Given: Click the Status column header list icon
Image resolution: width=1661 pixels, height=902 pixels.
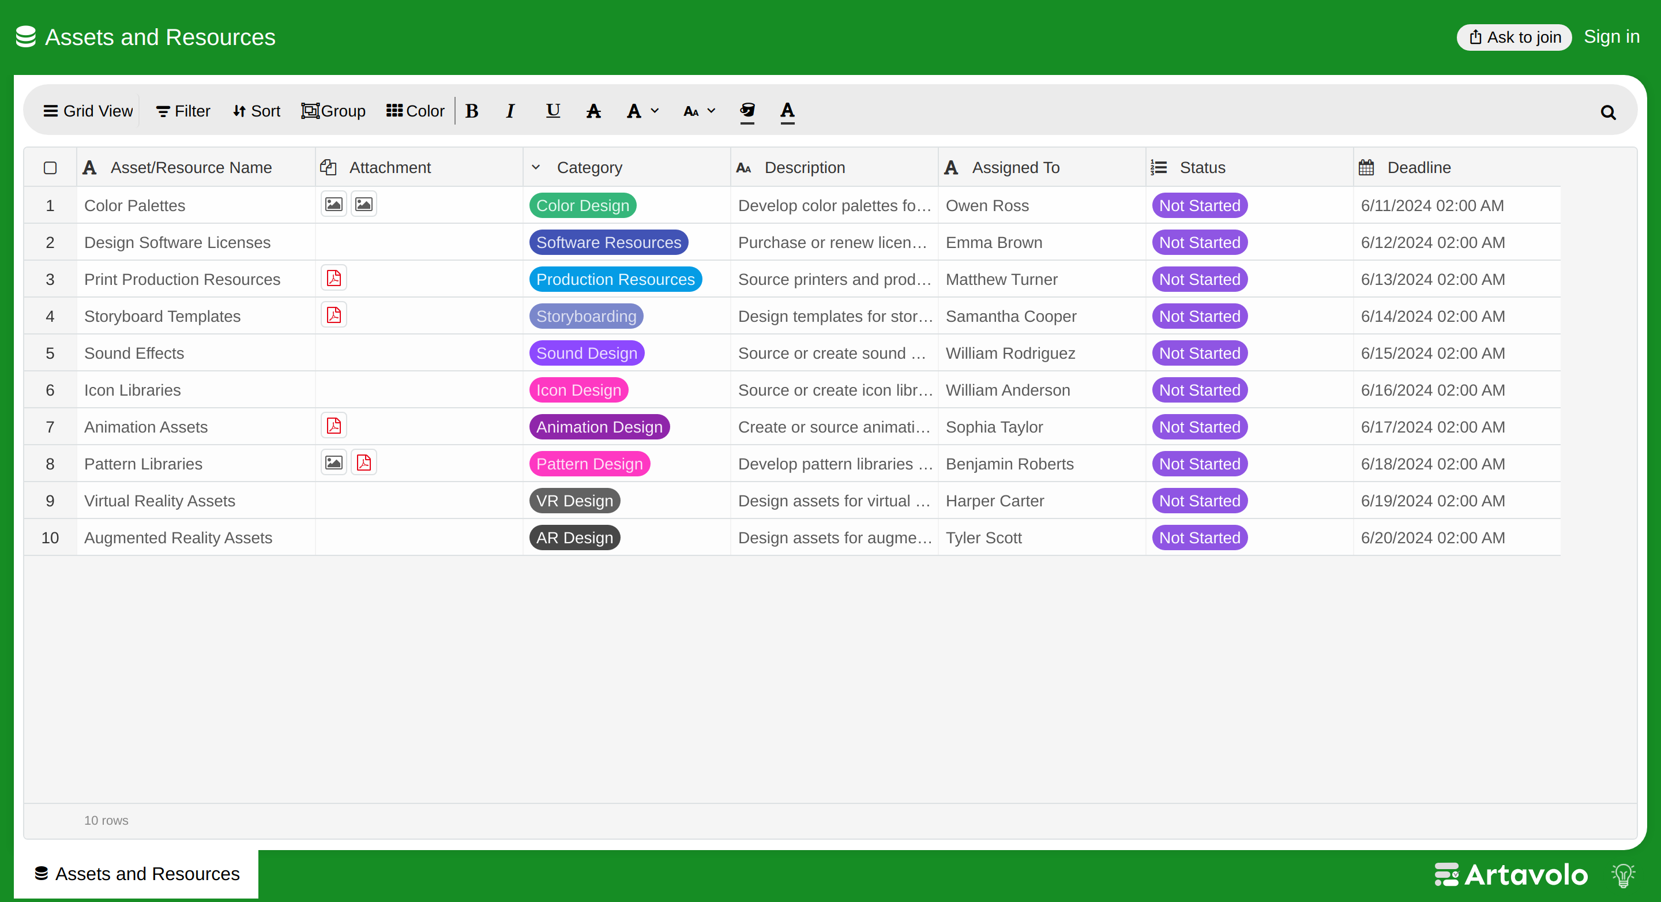Looking at the screenshot, I should (1159, 168).
